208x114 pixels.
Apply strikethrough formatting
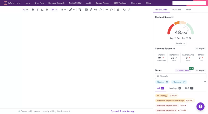pyautogui.click(x=47, y=10)
